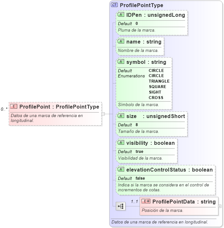Click the SQUARE enumeration value
This screenshot has width=224, height=228.
[x=158, y=87]
